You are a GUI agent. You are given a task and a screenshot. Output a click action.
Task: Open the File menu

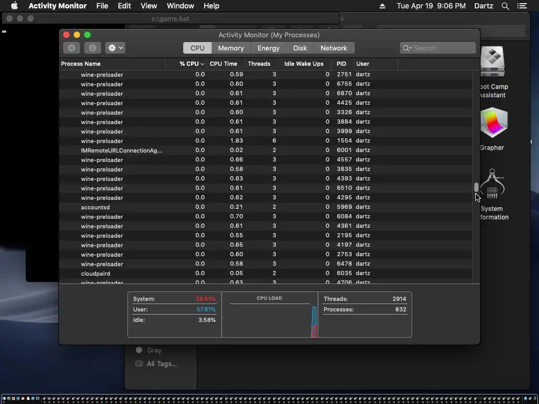click(x=102, y=6)
